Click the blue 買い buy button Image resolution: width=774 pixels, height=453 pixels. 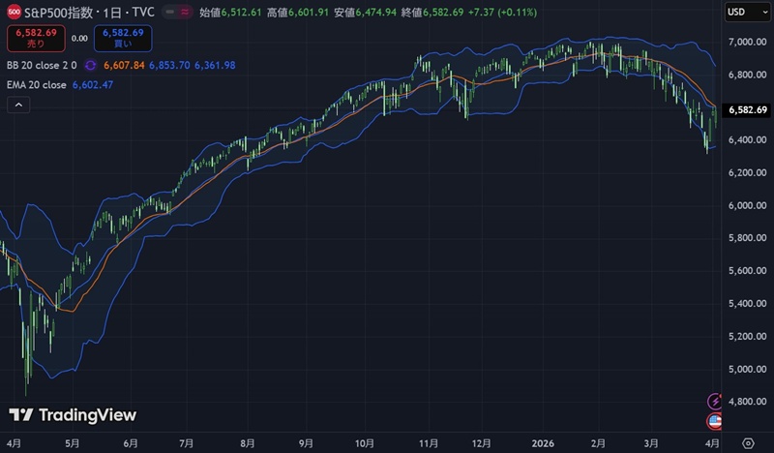122,38
